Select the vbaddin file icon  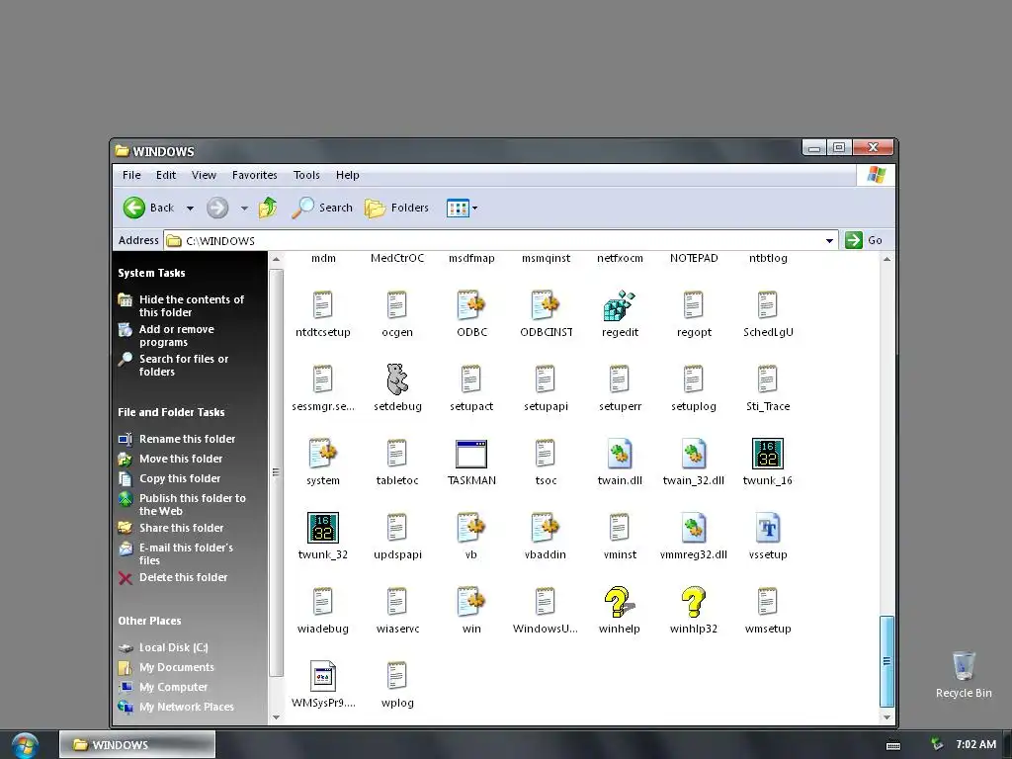pyautogui.click(x=546, y=528)
